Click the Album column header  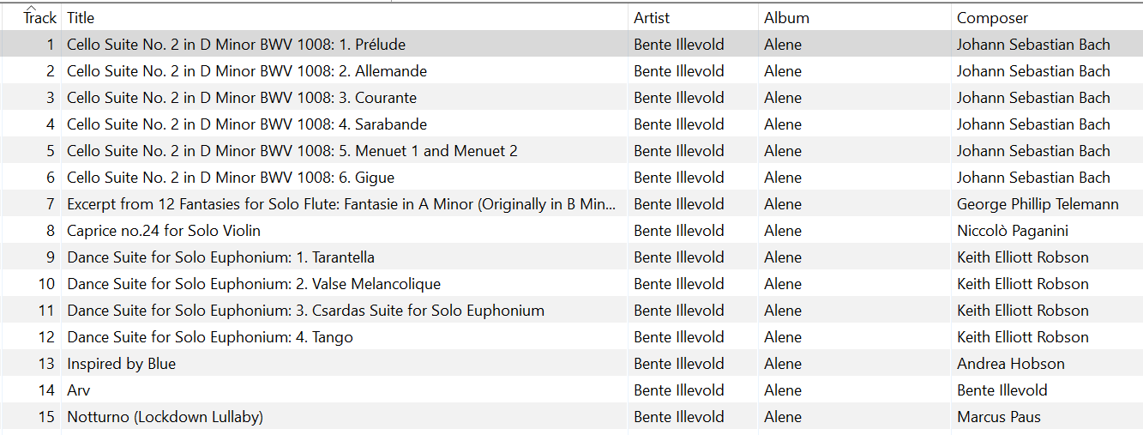click(786, 18)
